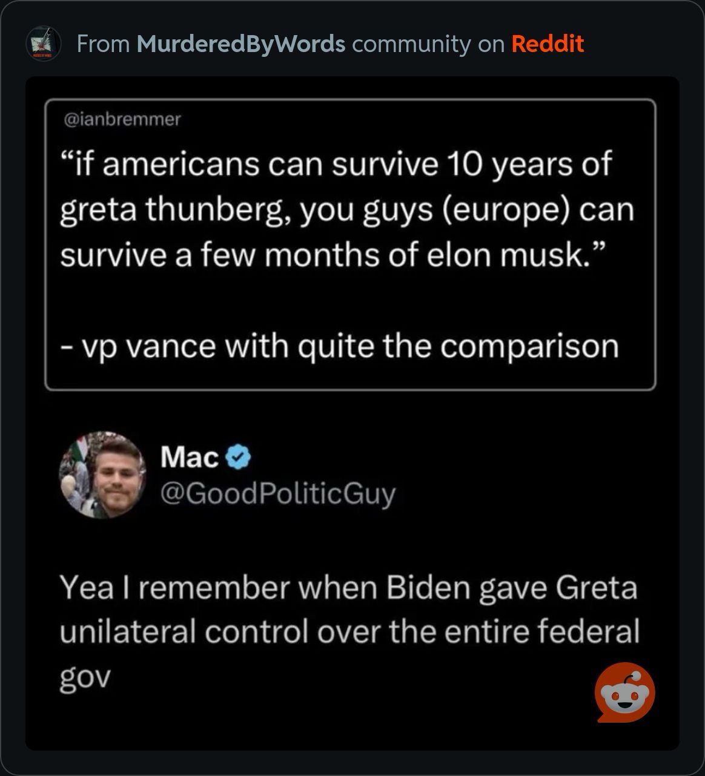This screenshot has height=776, width=705.
Task: Click the Reddit Snoo logo badge
Action: coord(624,692)
